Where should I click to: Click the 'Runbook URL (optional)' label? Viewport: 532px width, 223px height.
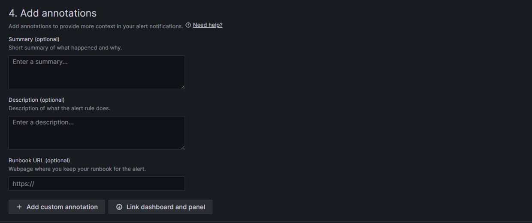coord(39,161)
